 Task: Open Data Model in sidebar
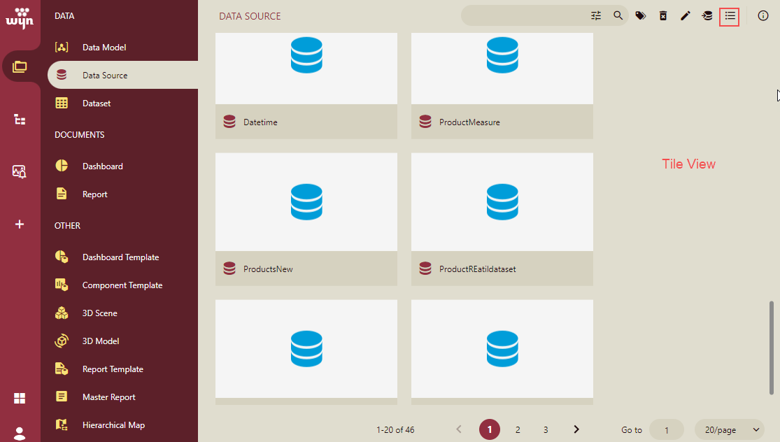pos(104,48)
